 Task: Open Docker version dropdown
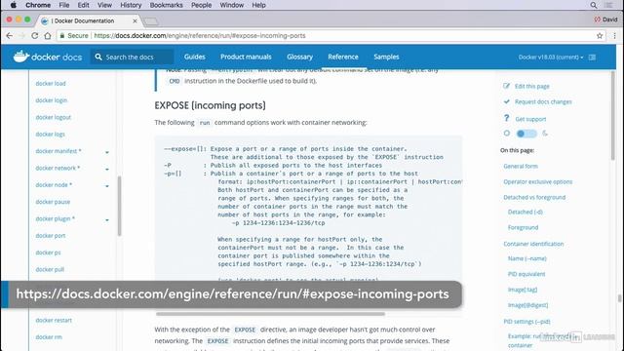(550, 57)
